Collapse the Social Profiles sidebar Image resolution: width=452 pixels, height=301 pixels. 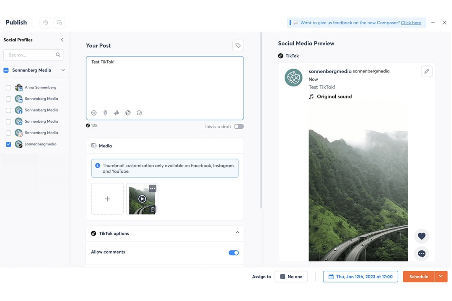tap(62, 40)
